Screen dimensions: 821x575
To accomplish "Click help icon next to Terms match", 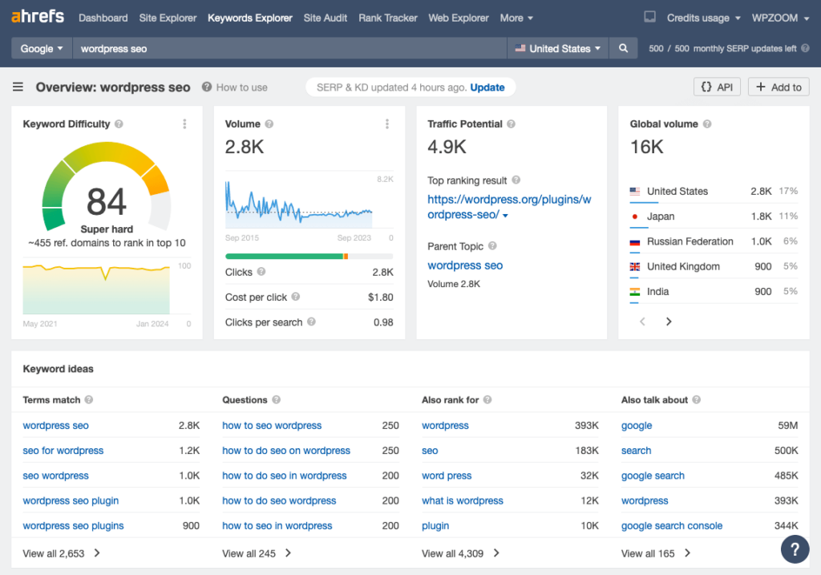I will [x=88, y=399].
